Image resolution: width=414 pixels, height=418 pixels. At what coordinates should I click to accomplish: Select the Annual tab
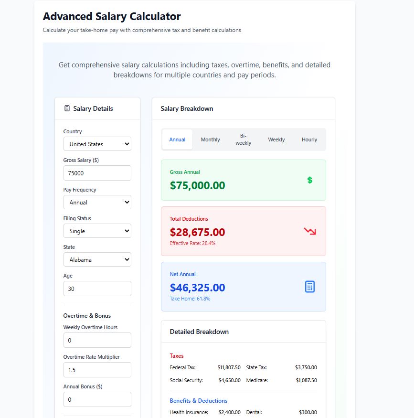click(x=177, y=139)
